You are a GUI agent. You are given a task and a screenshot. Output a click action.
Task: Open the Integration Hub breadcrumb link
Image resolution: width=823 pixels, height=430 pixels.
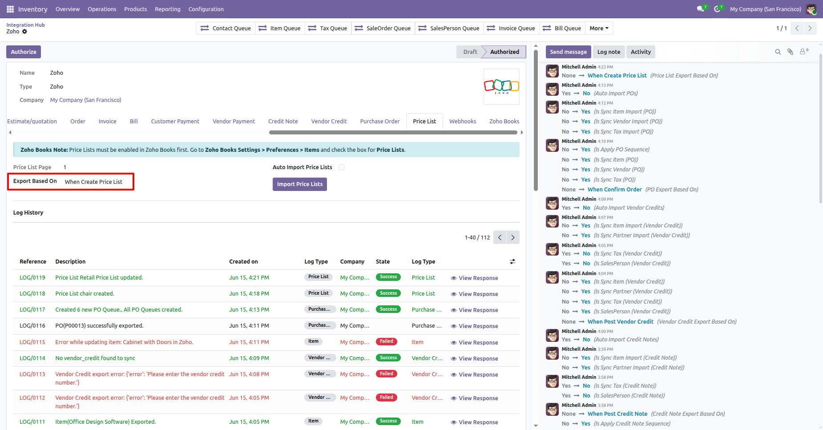click(25, 25)
